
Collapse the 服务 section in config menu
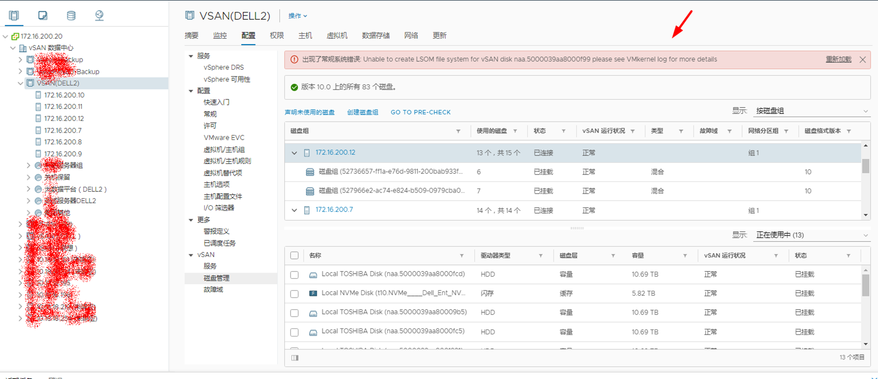[191, 56]
